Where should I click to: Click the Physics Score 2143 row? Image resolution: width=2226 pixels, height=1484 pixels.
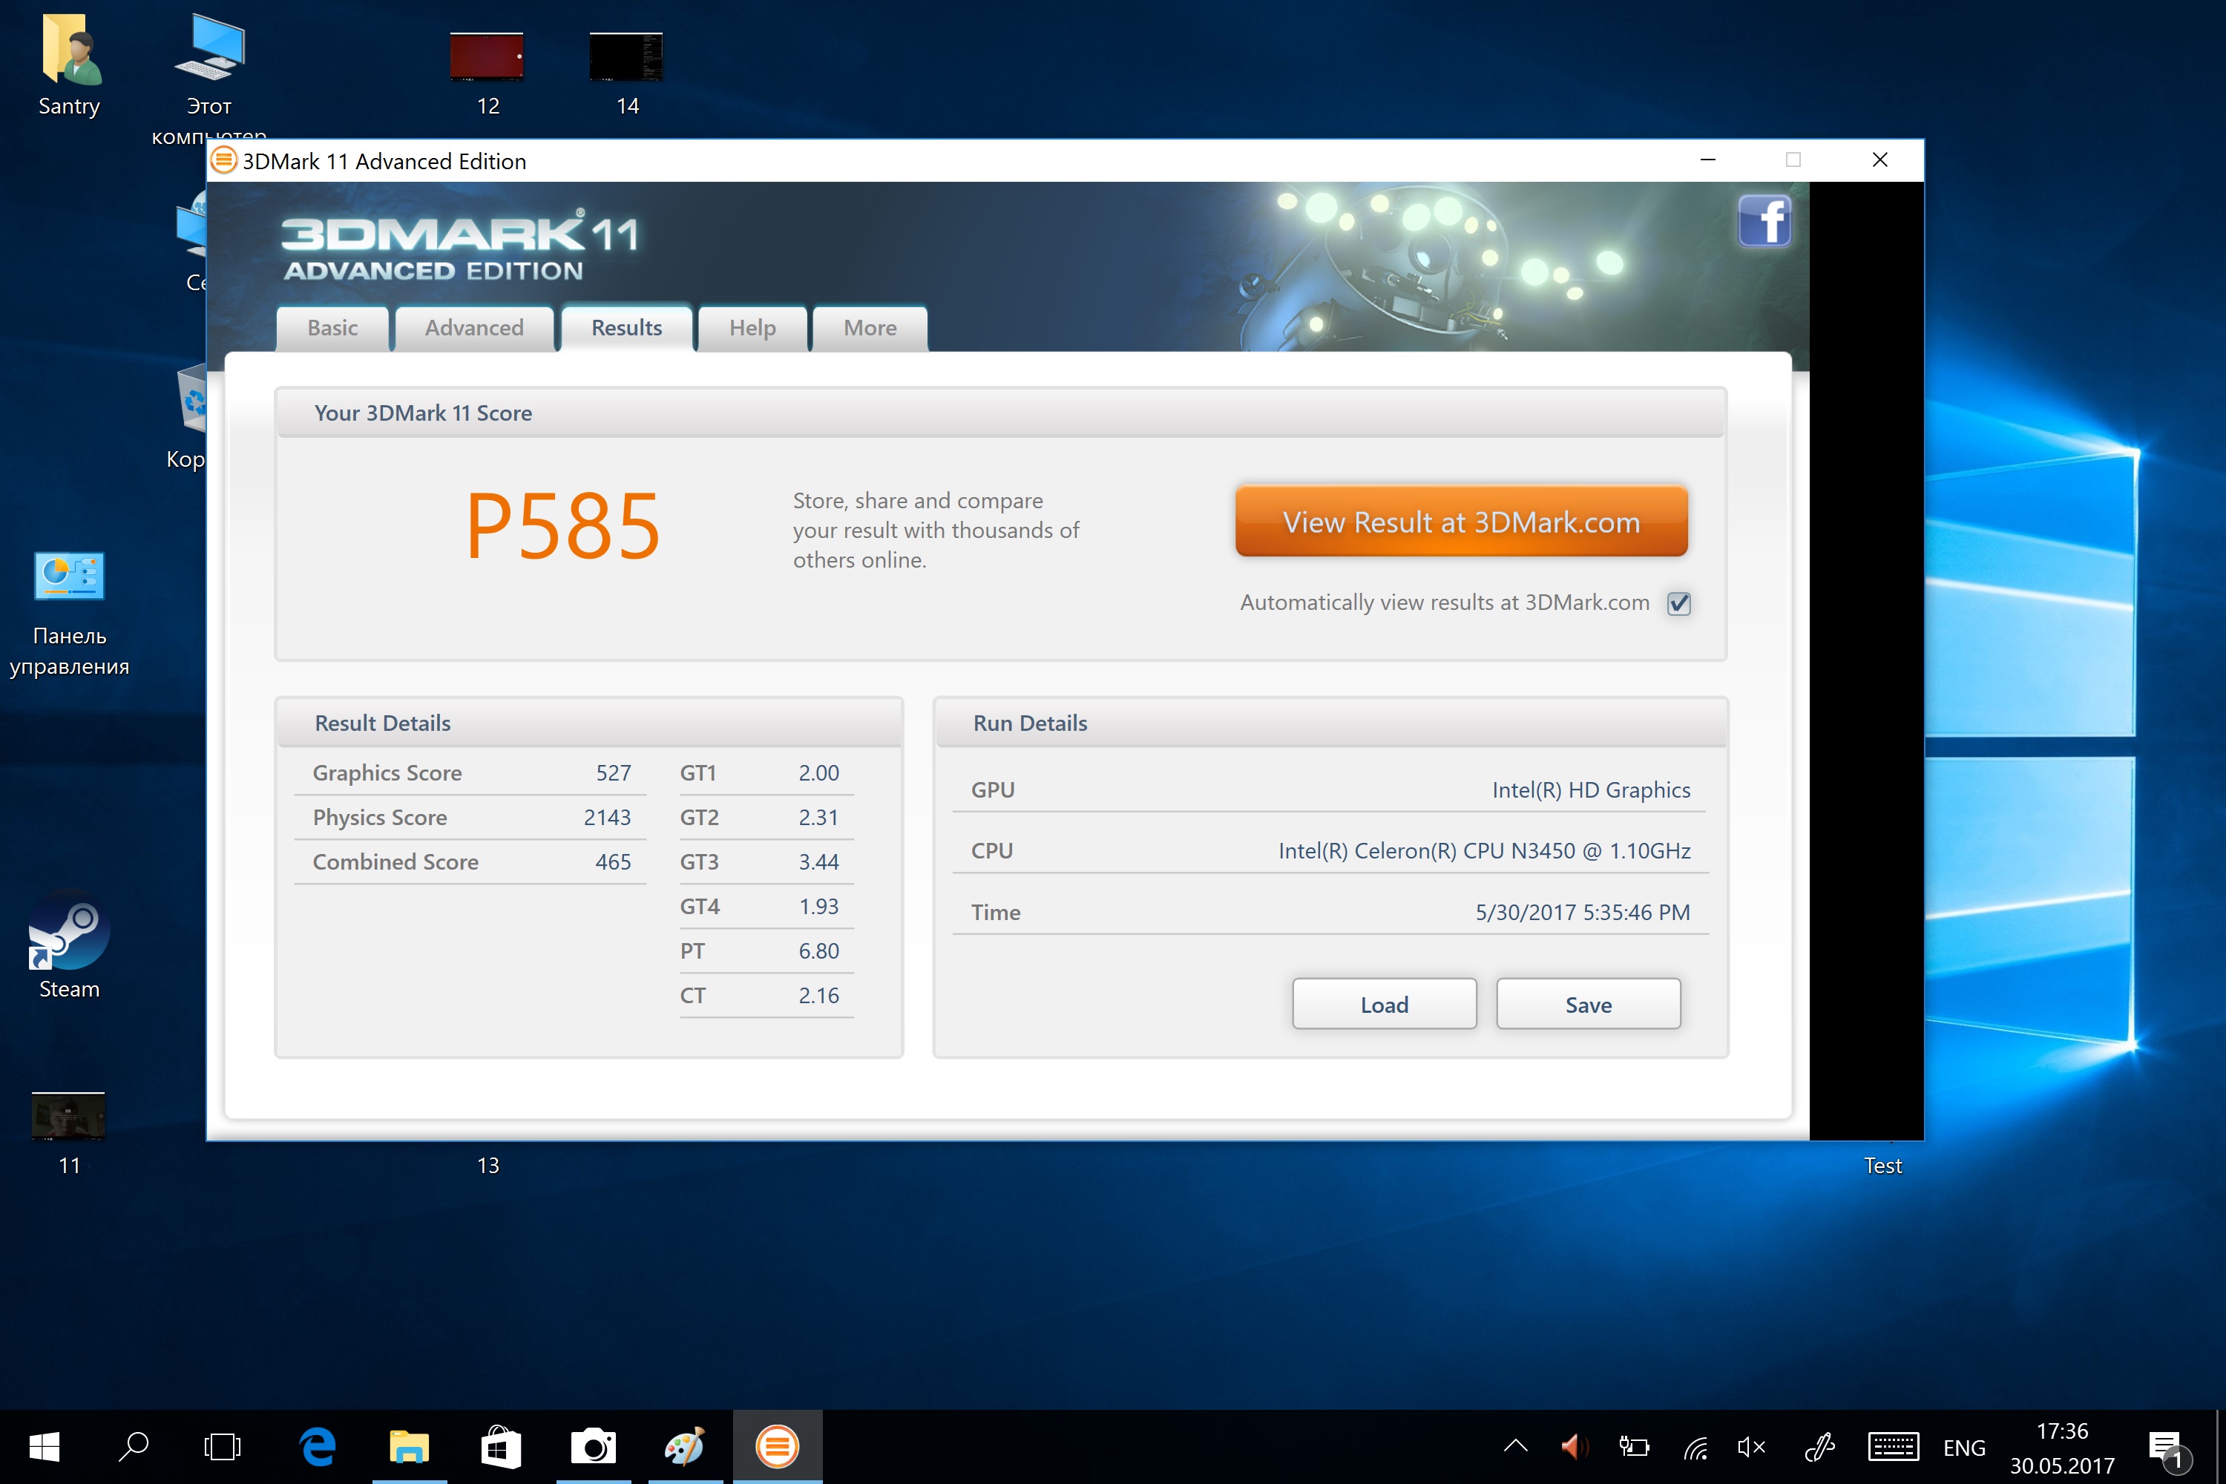click(470, 818)
